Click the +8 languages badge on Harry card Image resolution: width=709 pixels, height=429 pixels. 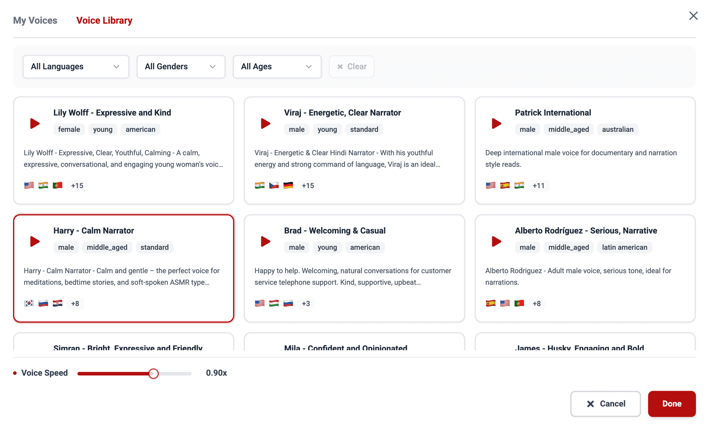75,303
